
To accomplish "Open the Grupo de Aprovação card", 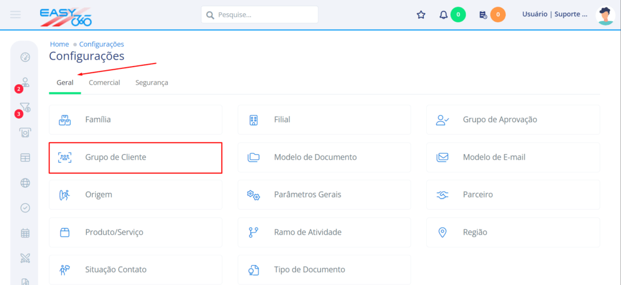I will click(513, 120).
